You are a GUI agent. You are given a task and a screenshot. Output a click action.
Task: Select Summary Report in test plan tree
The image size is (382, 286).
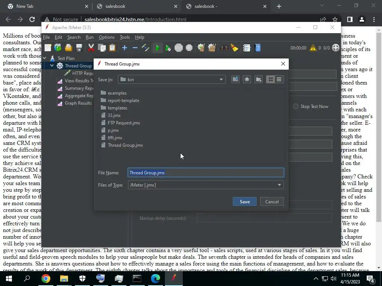tap(75, 88)
